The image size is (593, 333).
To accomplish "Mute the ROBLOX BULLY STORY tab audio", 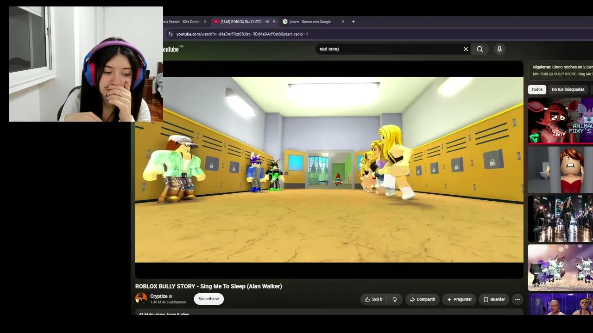I will pos(267,22).
